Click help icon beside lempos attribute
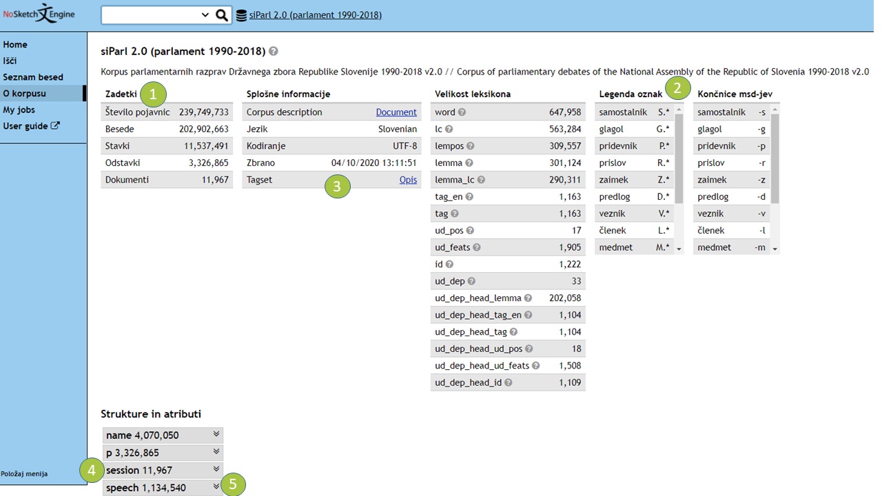 point(470,146)
